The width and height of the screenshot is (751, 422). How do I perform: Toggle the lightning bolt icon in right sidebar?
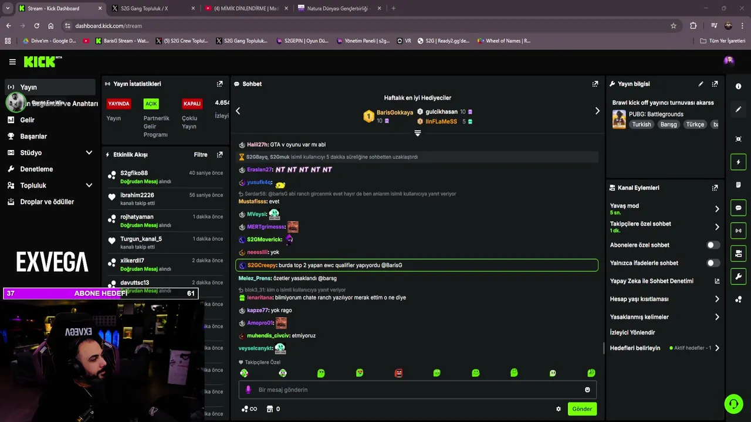pos(738,162)
